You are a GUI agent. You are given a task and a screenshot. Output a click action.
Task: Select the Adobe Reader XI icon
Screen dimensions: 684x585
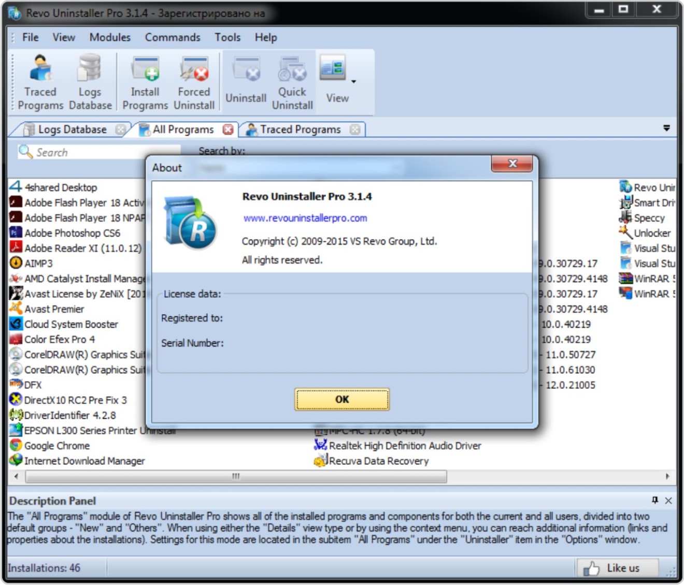pos(16,247)
